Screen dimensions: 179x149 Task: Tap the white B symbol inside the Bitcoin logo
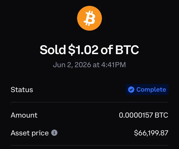pos(89,18)
